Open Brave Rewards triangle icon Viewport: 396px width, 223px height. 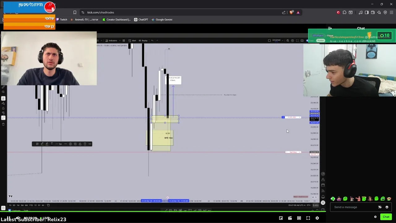tap(298, 12)
